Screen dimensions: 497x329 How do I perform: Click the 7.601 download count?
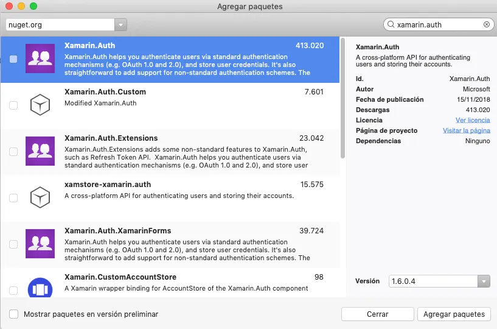(x=314, y=92)
